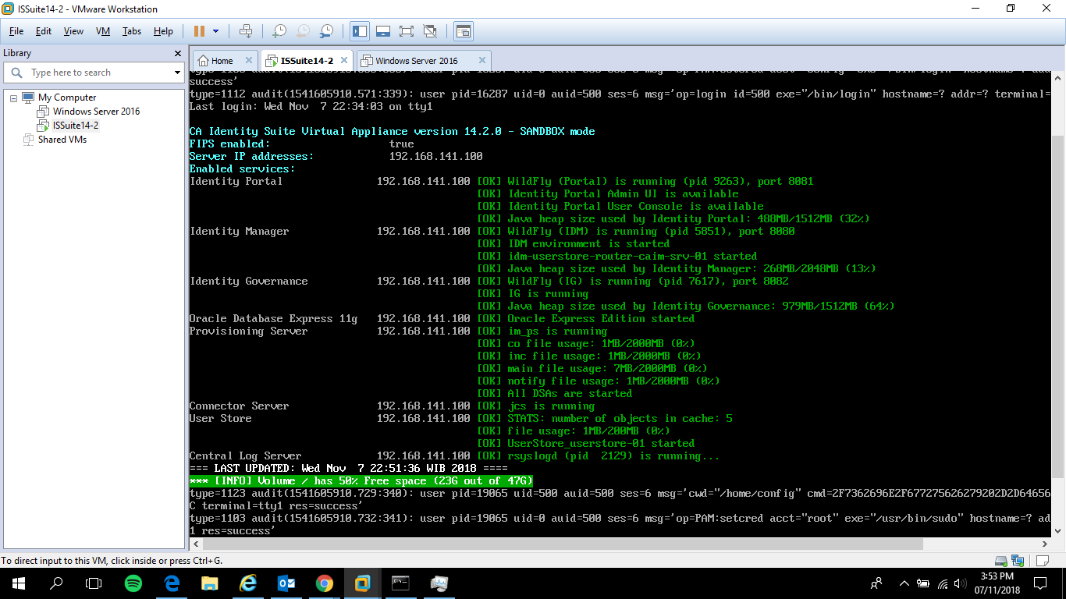Open Windows taskbar search

(56, 583)
